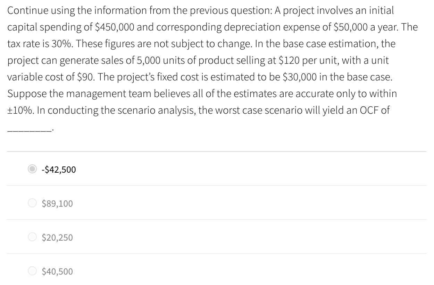
Task: Click the $20,250 answer text label
Action: pos(57,237)
